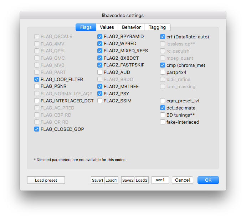Uncheck FLAG_LOOP_FILTER checkbox

pos(37,80)
